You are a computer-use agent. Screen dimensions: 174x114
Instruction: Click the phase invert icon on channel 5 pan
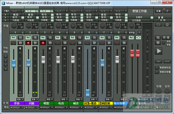(81, 27)
